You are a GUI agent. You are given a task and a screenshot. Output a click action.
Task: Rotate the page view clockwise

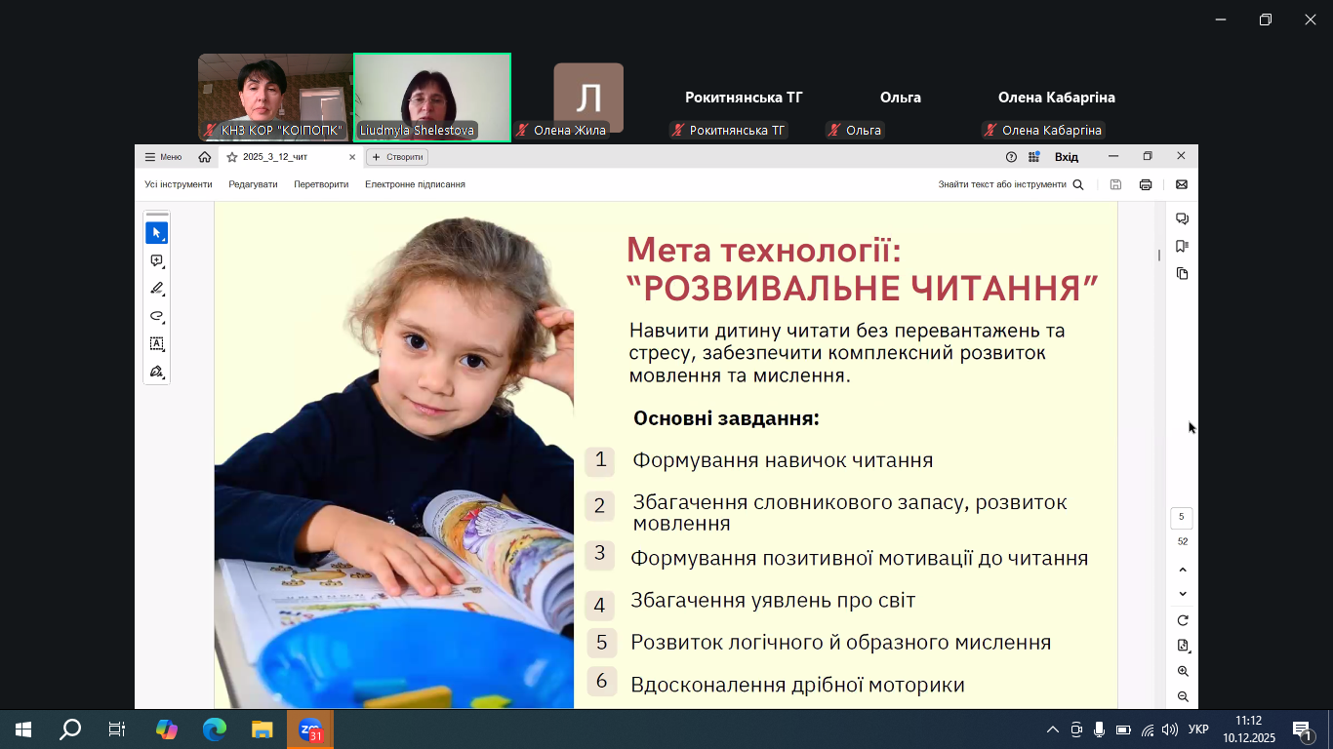click(x=1183, y=620)
